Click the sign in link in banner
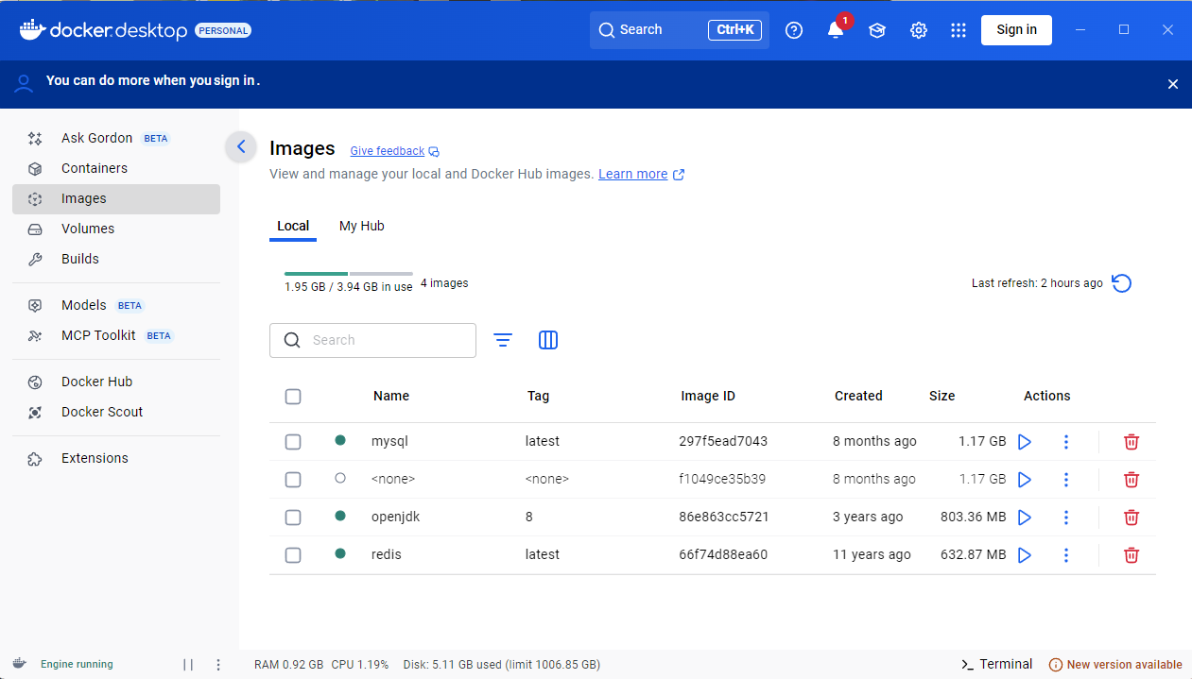 [235, 80]
